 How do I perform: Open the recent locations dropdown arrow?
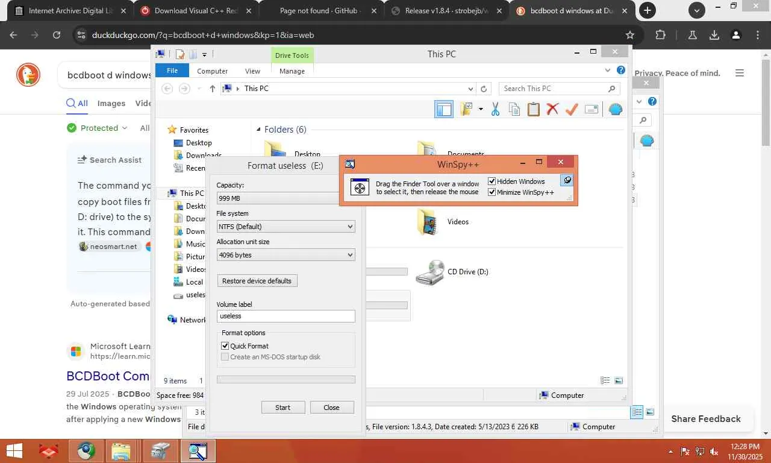click(x=199, y=89)
